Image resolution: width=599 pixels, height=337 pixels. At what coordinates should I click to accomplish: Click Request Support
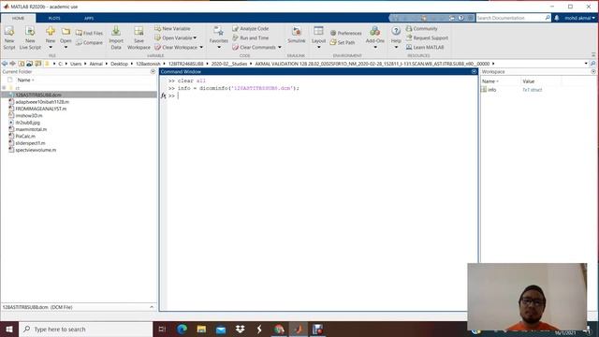coord(427,37)
